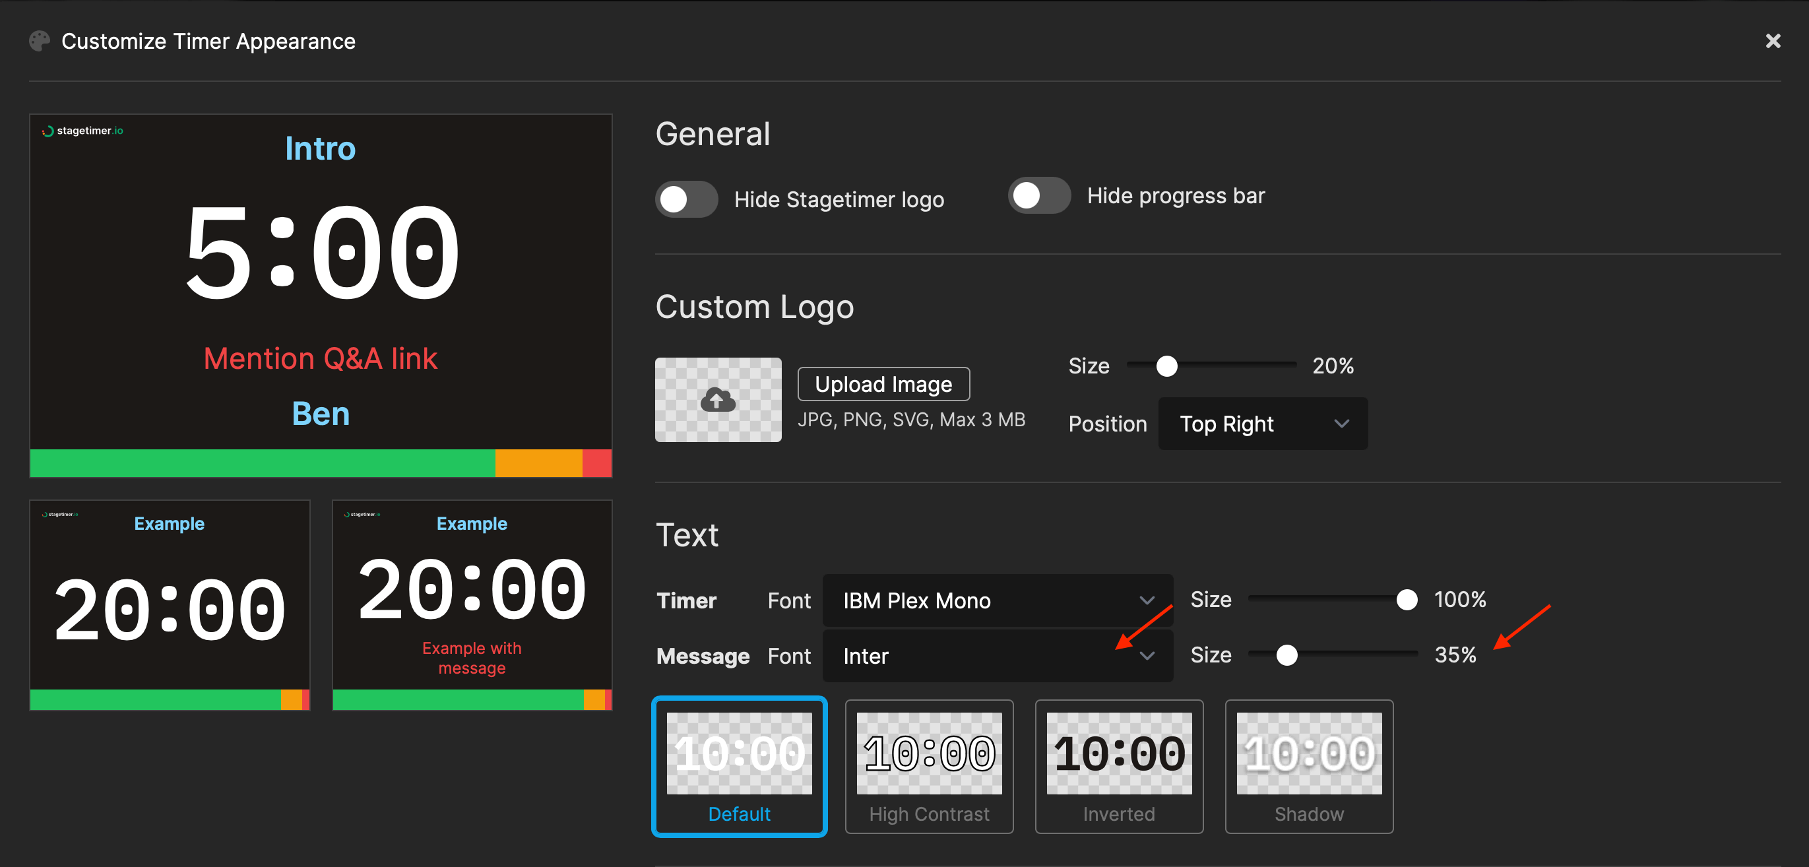Click the main preview progress bar
1809x867 pixels.
pos(321,463)
